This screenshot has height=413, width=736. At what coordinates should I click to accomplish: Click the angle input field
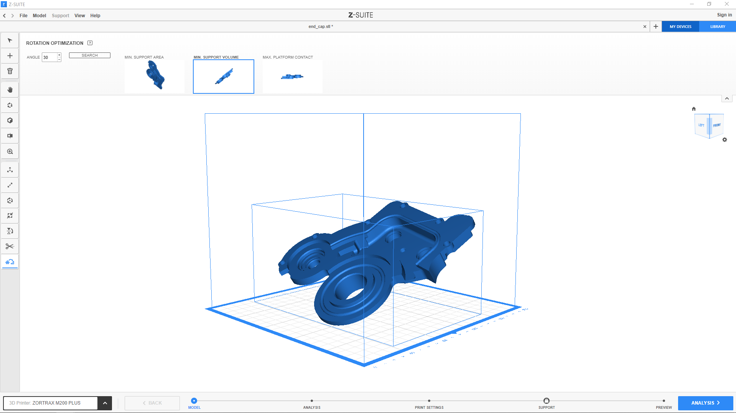click(x=49, y=57)
